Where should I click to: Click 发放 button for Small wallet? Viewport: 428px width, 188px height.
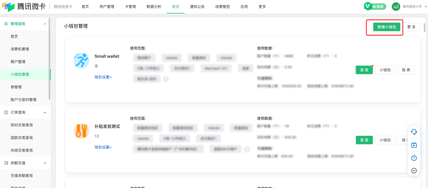[x=364, y=70]
